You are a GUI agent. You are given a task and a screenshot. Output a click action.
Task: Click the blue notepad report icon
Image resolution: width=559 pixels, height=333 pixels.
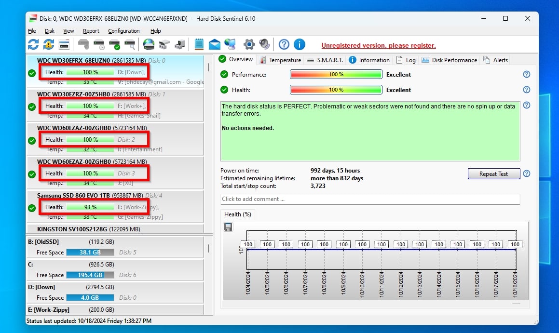(x=199, y=45)
